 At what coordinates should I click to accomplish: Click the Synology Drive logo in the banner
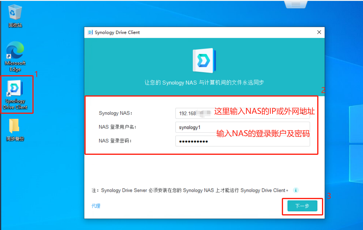coord(204,61)
